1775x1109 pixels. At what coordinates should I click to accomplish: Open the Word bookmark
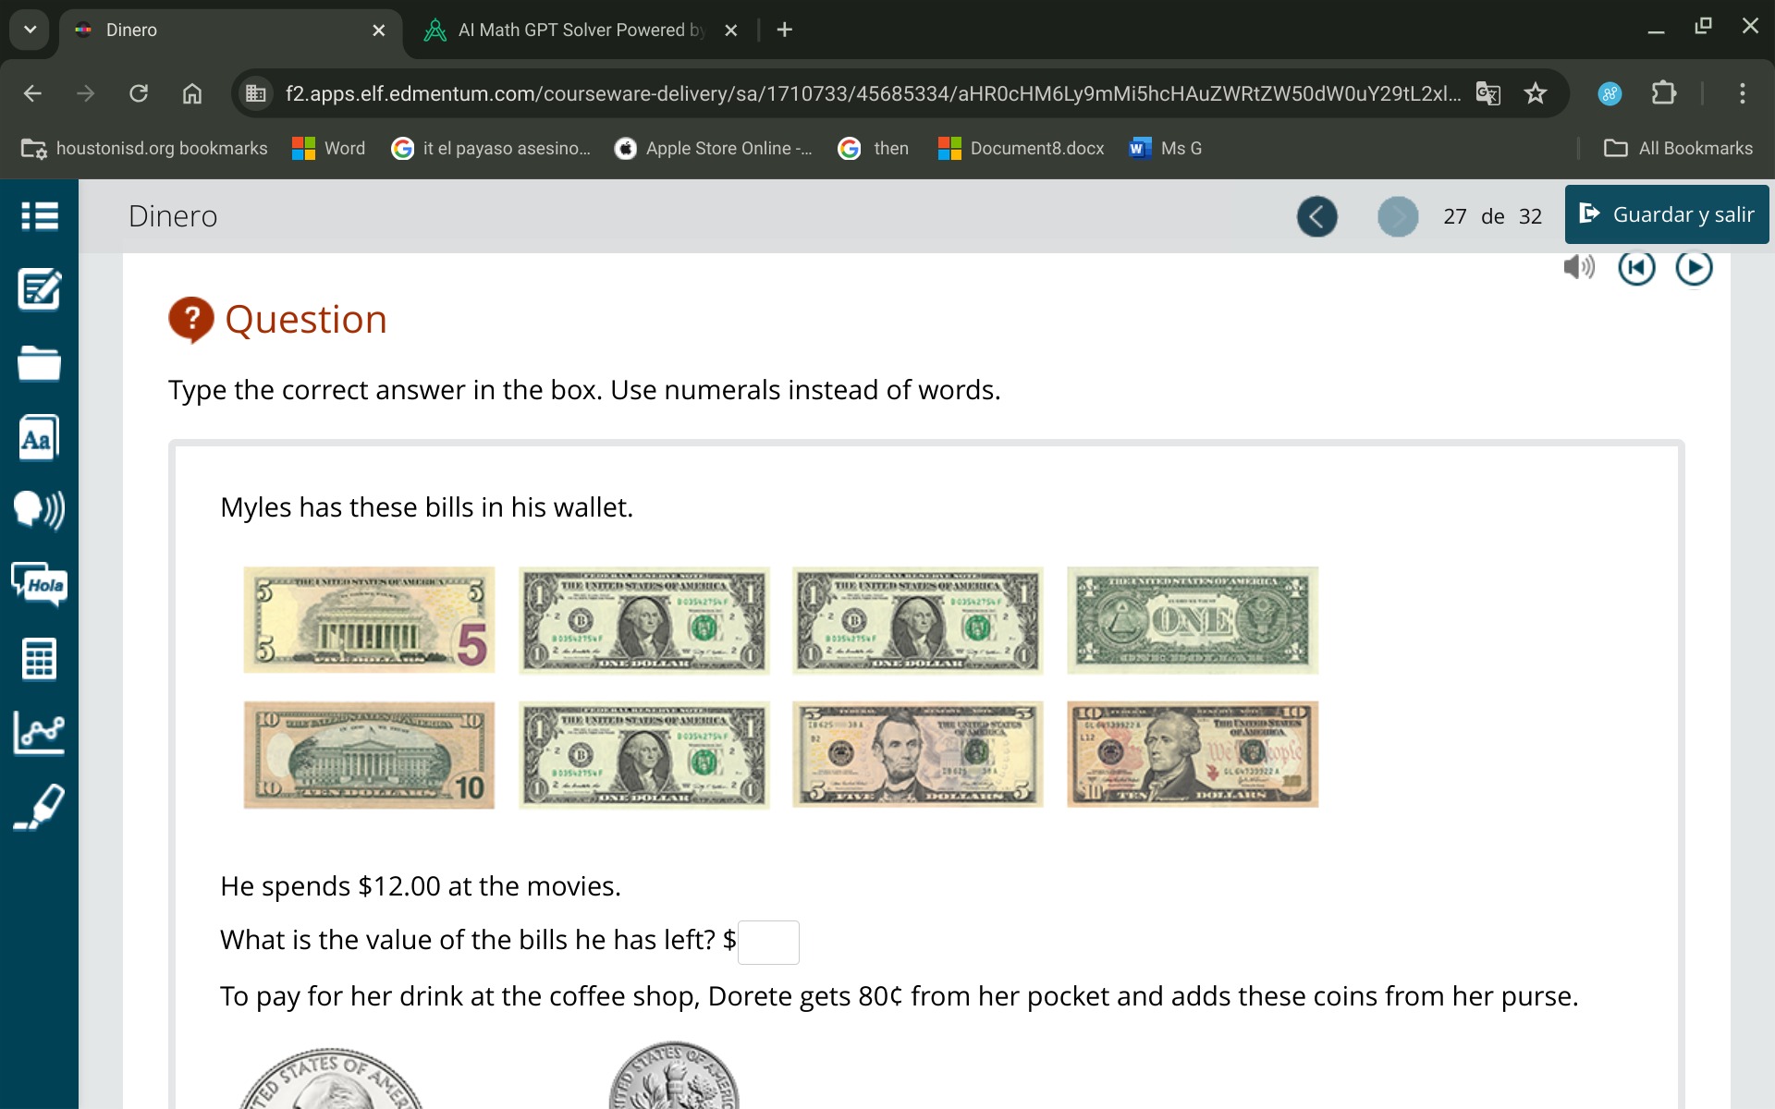click(329, 148)
